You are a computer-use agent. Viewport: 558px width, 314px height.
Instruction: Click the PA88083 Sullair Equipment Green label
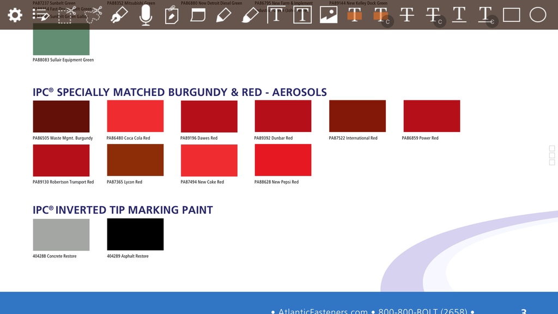(x=63, y=60)
